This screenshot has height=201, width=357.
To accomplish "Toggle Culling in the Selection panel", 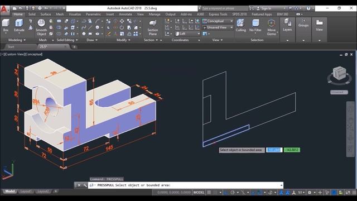I will click(240, 25).
